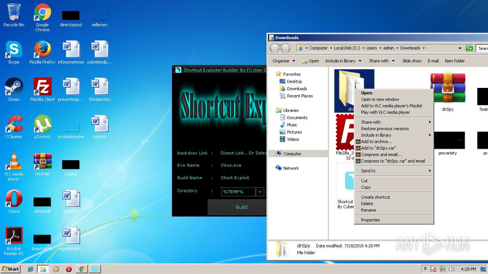Viewport: 488px width, 274px height.
Task: Open the Share with toolbar dropdown
Action: [x=382, y=61]
